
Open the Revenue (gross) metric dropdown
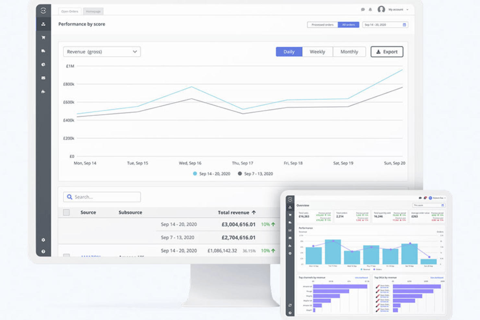(x=102, y=52)
